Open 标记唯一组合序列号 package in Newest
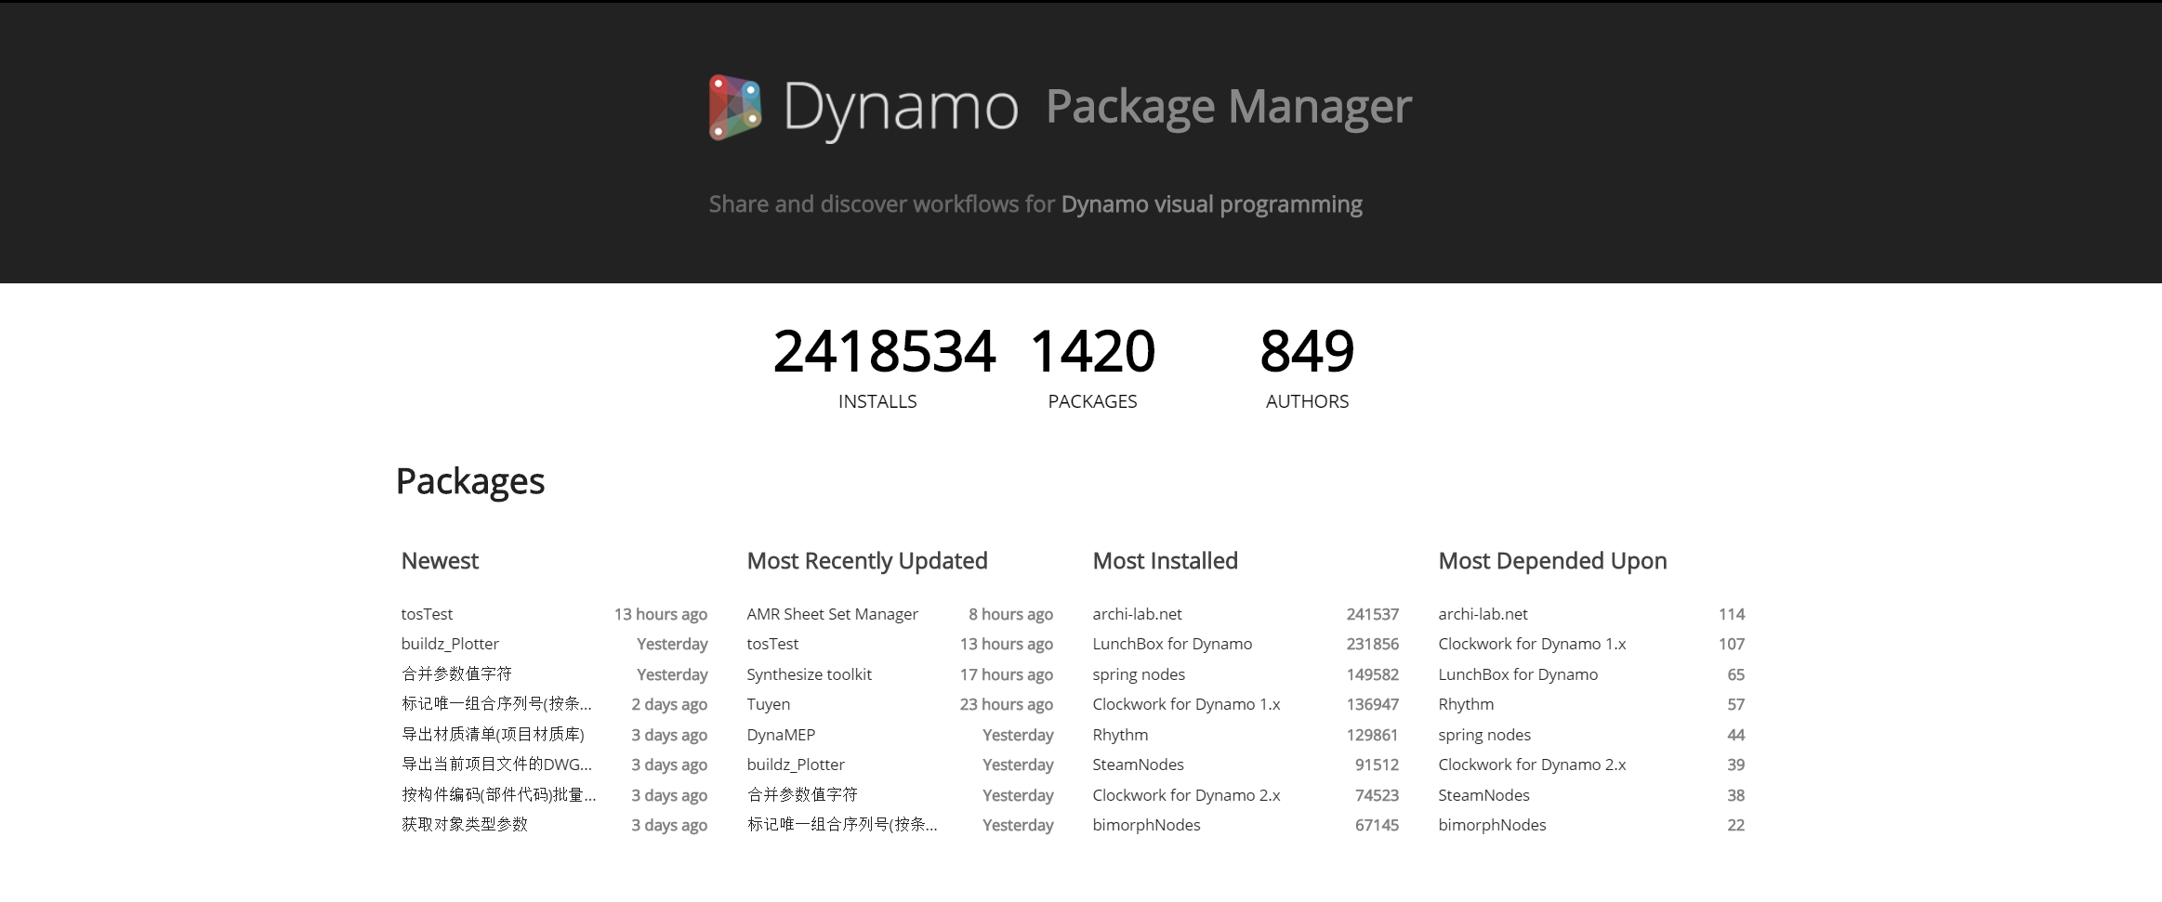Screen dimensions: 2162x902 click(497, 704)
